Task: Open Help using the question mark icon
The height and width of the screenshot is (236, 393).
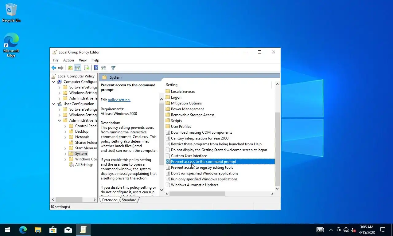Action: (x=96, y=68)
